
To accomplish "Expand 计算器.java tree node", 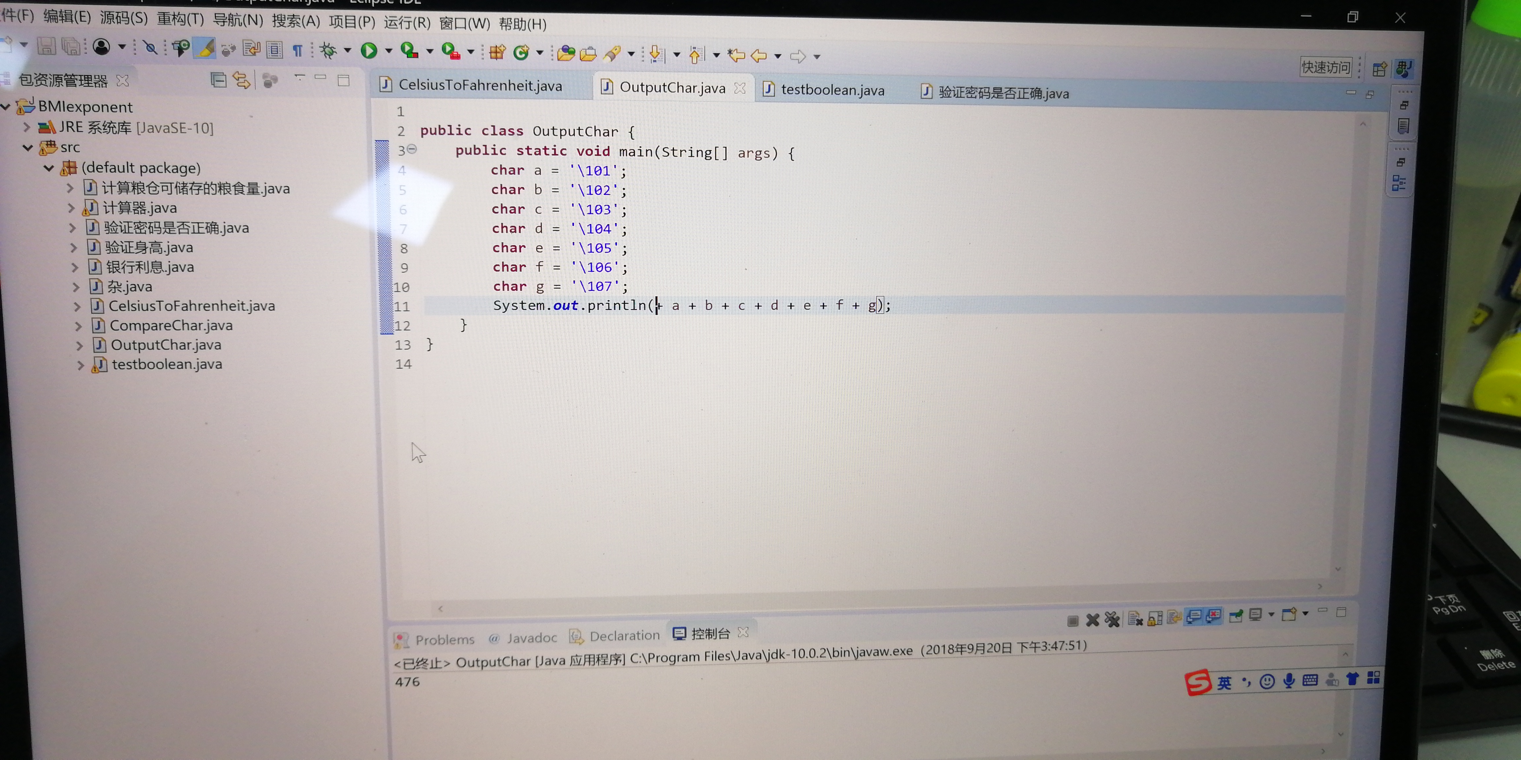I will click(x=71, y=208).
